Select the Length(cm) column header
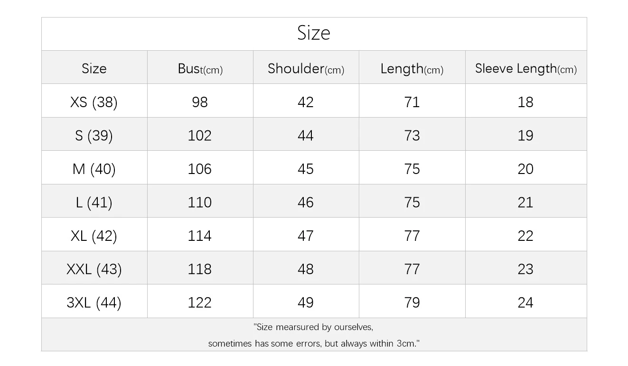 point(412,69)
